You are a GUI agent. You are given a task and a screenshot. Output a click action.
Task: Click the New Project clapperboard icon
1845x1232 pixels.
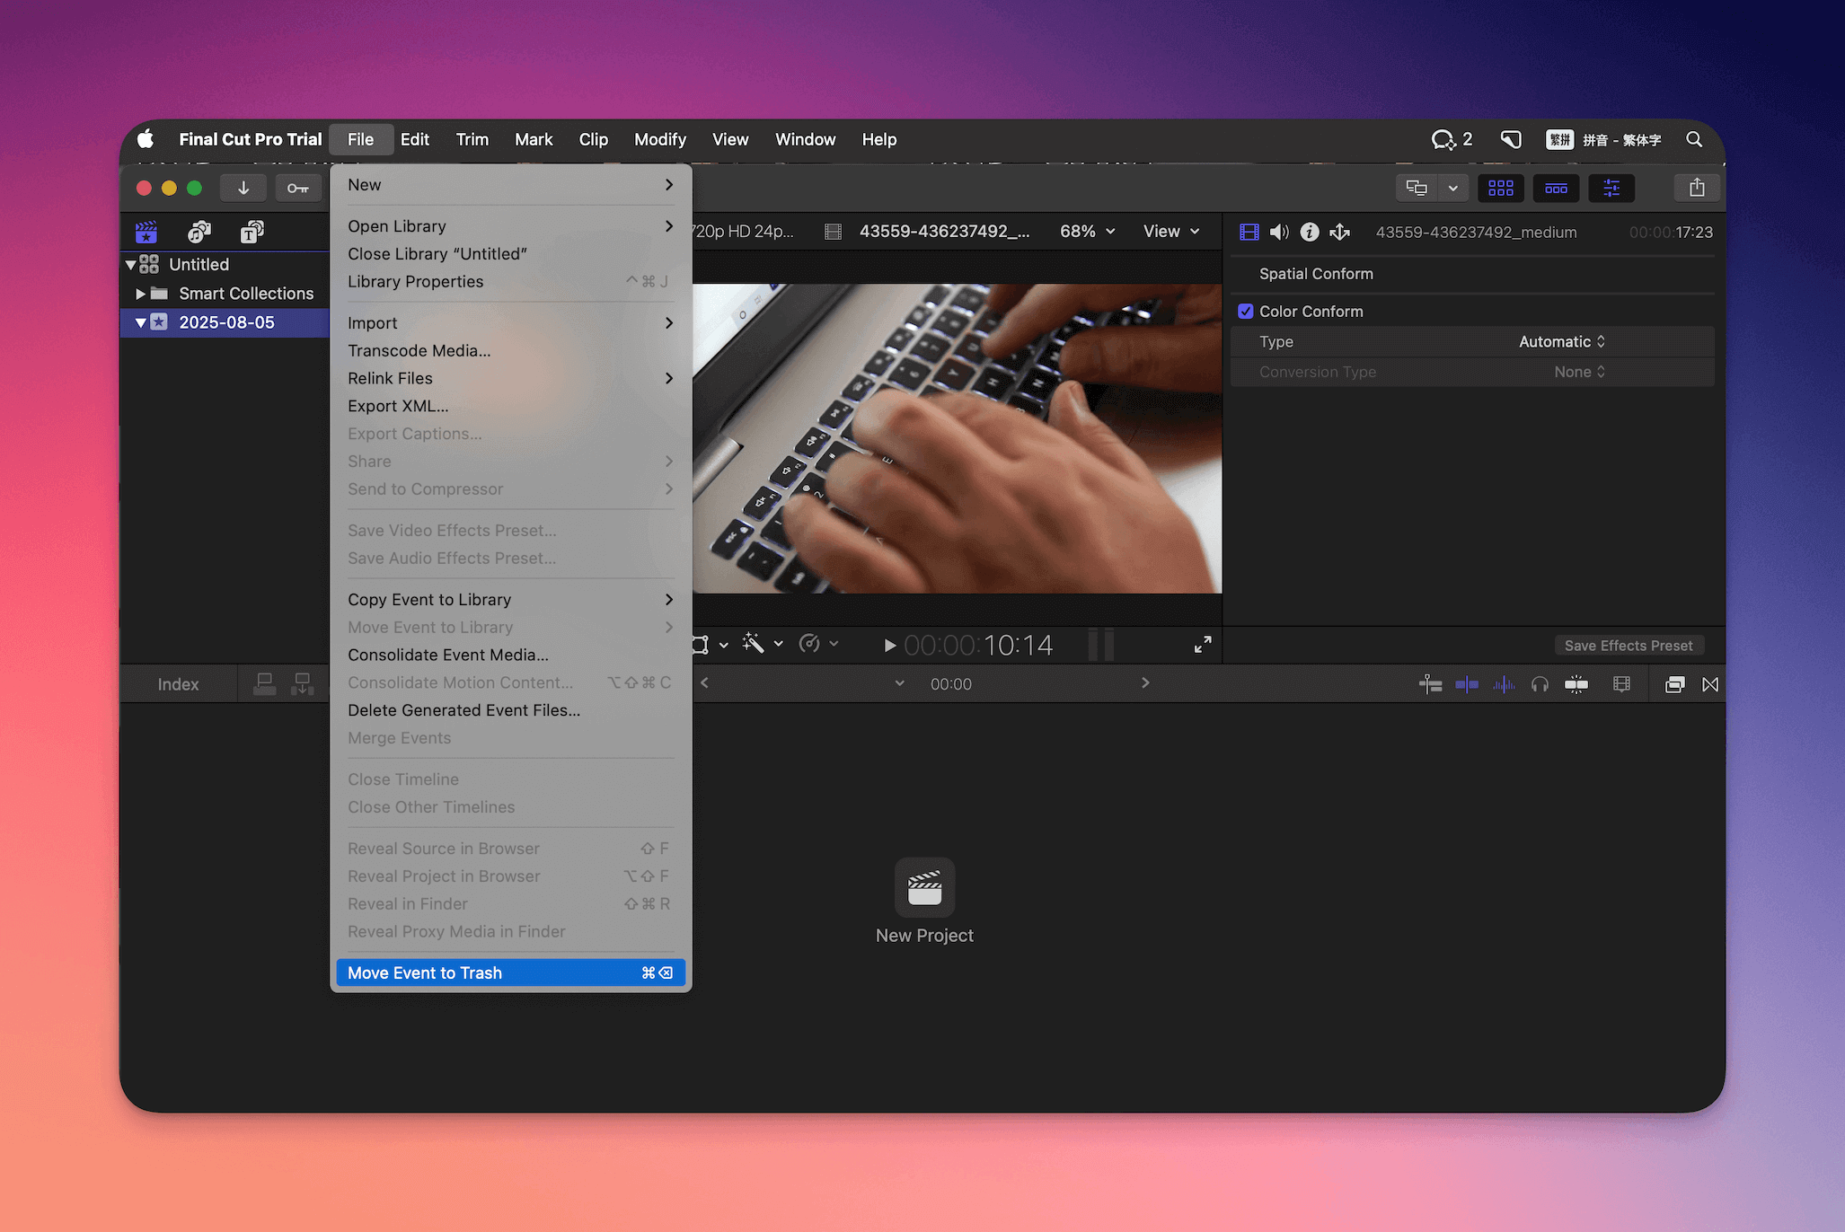tap(924, 887)
